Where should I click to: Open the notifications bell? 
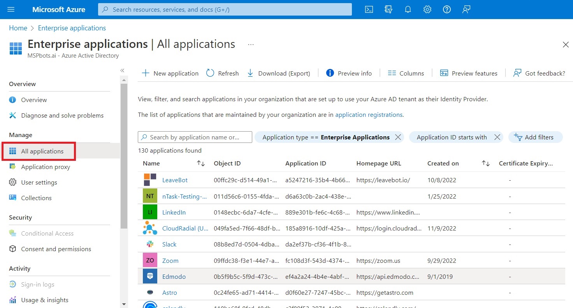408,9
